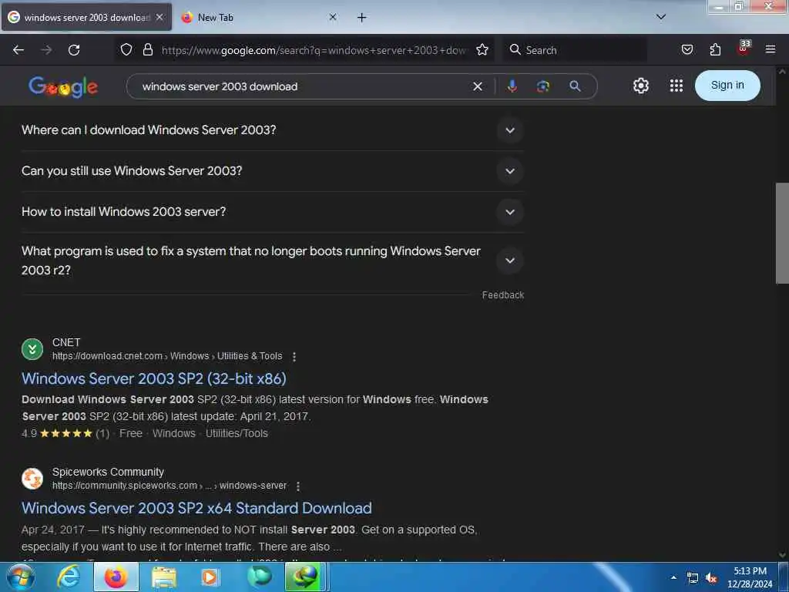Screen dimensions: 789x592
Task: Open more options for CNET result
Action: [294, 356]
